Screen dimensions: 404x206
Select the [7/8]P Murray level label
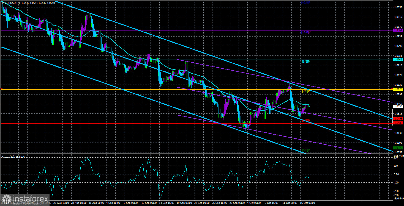tap(306, 91)
